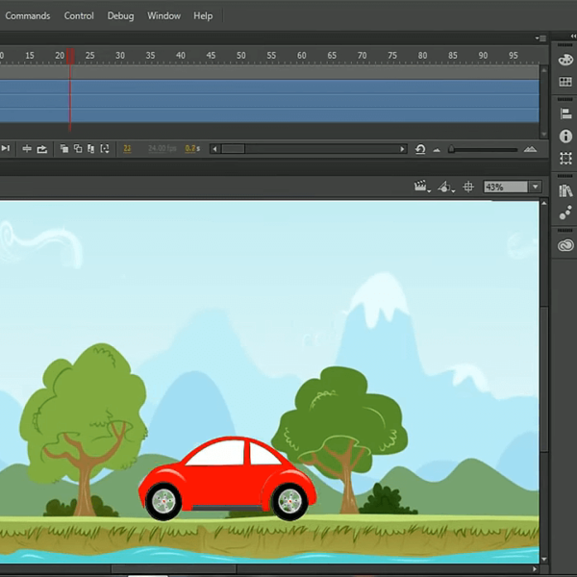Click the Edit Scene clapperboard icon

[x=420, y=187]
